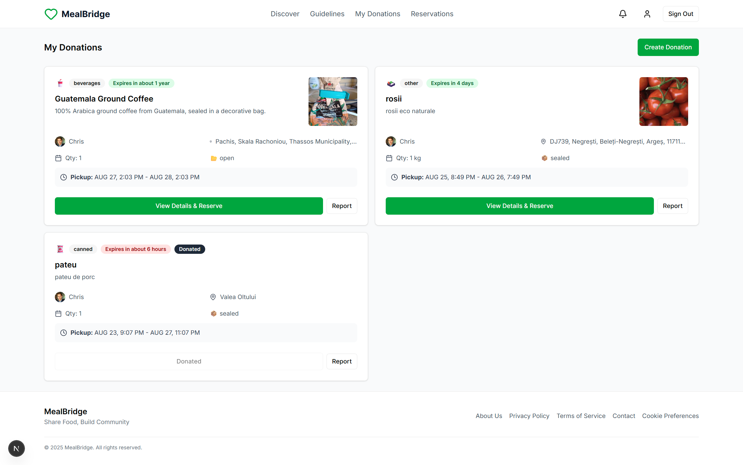Open the Guatemala coffee bag thumbnail
Image resolution: width=743 pixels, height=465 pixels.
click(333, 102)
